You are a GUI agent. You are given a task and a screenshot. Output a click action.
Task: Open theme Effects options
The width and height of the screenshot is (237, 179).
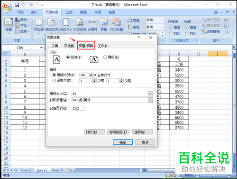22,31
